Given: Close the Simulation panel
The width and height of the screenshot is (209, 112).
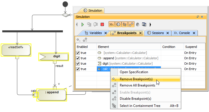Looking at the screenshot, I should [x=202, y=17].
